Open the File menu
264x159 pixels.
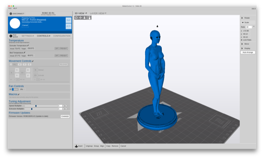coord(10,8)
